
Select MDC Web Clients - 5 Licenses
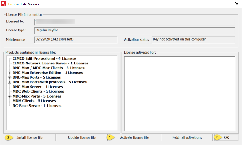38,91
